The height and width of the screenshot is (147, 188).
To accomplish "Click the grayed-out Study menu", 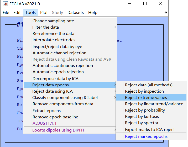I will point(58,13).
